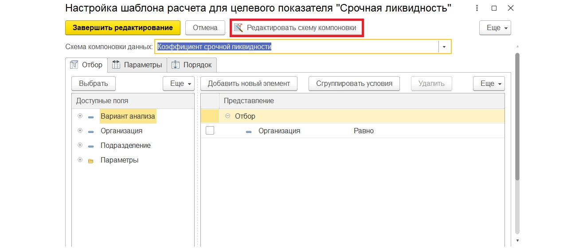Select Подразделение in available fields
Image resolution: width=571 pixels, height=251 pixels.
coord(125,145)
